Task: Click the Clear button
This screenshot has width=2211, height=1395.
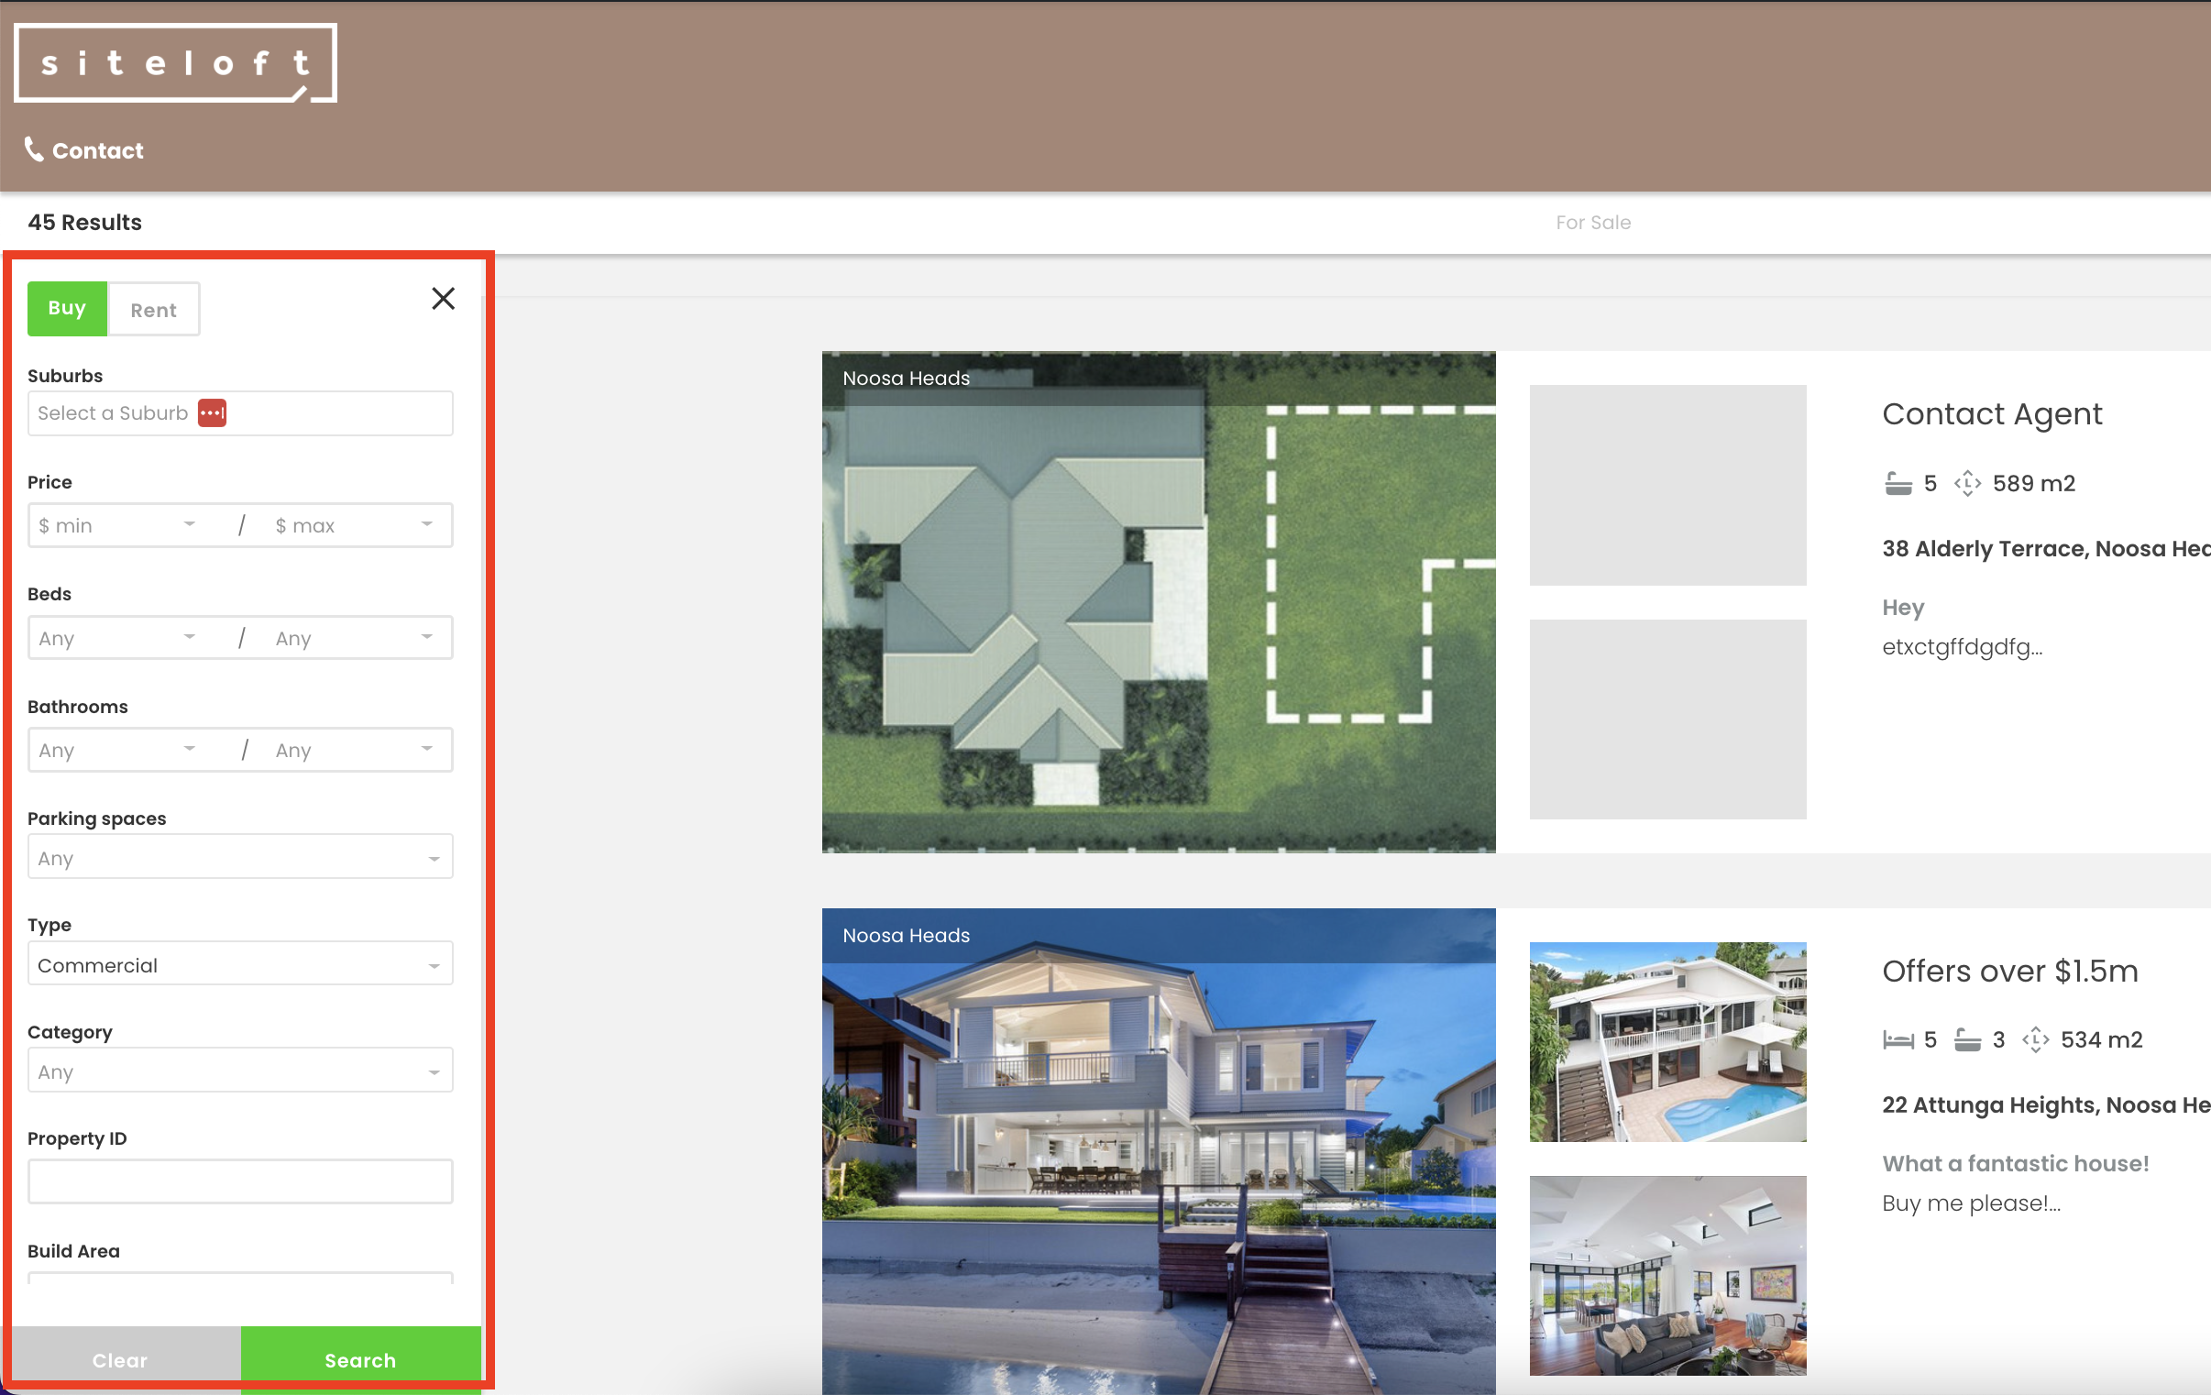Action: 121,1360
